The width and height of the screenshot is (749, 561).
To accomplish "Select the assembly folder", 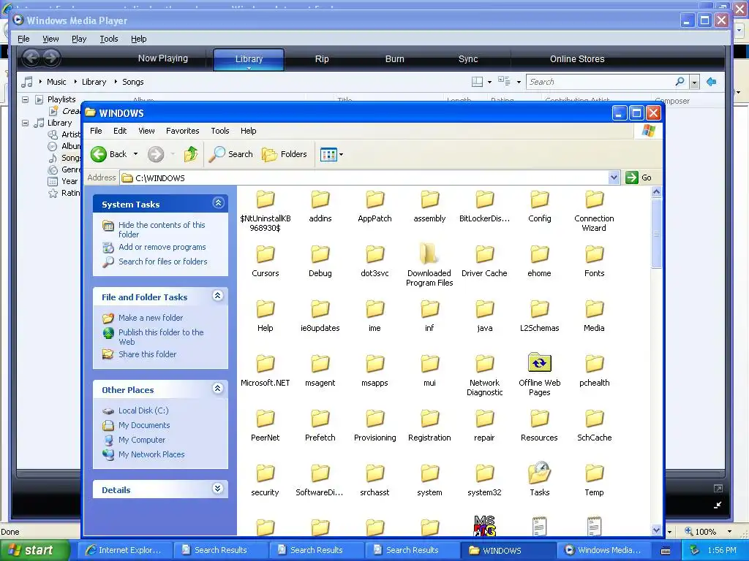I will (429, 206).
